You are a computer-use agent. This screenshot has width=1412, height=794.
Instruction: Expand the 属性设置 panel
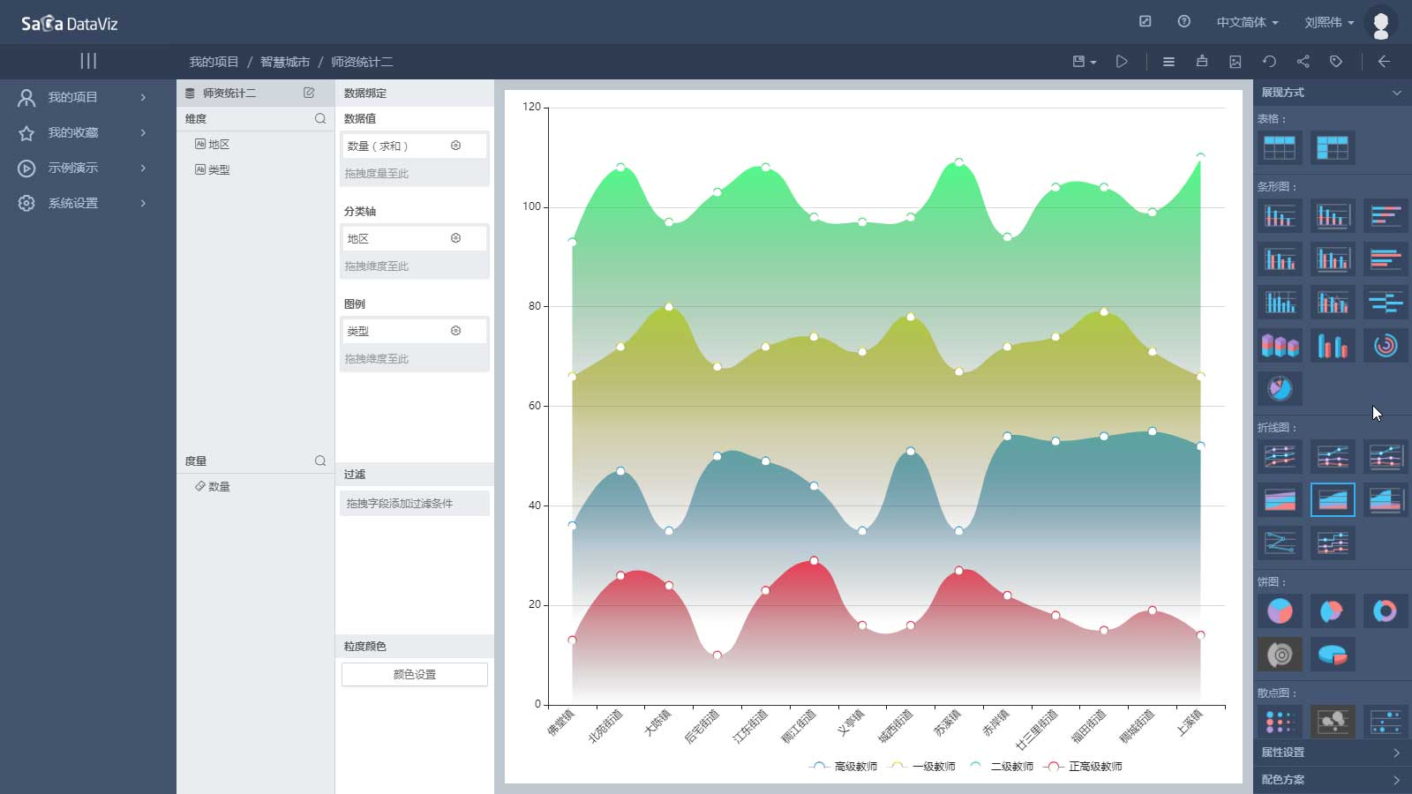pyautogui.click(x=1330, y=753)
